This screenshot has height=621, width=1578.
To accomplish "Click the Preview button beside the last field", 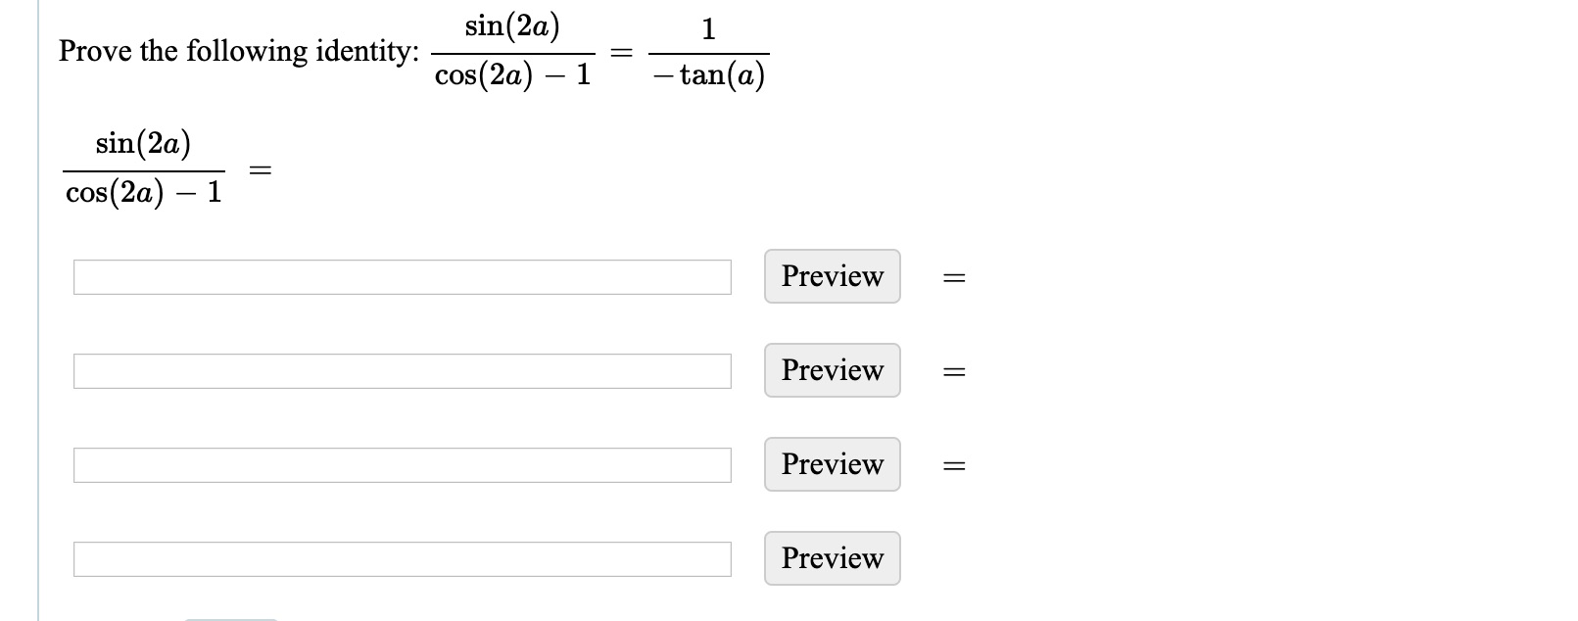I will click(832, 558).
